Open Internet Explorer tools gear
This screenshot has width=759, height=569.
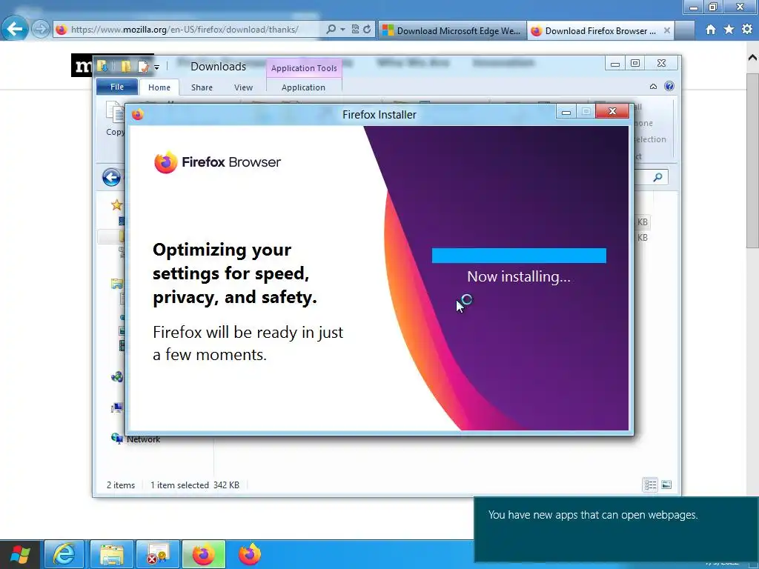point(747,30)
